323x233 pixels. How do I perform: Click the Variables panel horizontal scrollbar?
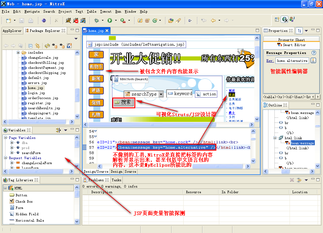(x=35, y=171)
